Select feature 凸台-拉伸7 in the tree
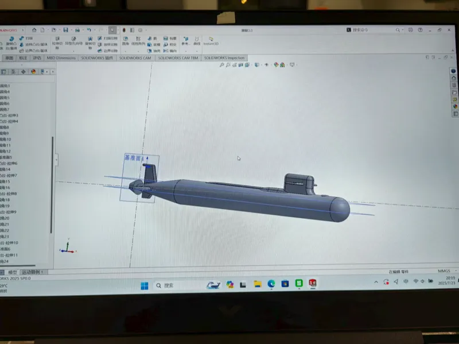The width and height of the screenshot is (459, 344). tap(9, 176)
